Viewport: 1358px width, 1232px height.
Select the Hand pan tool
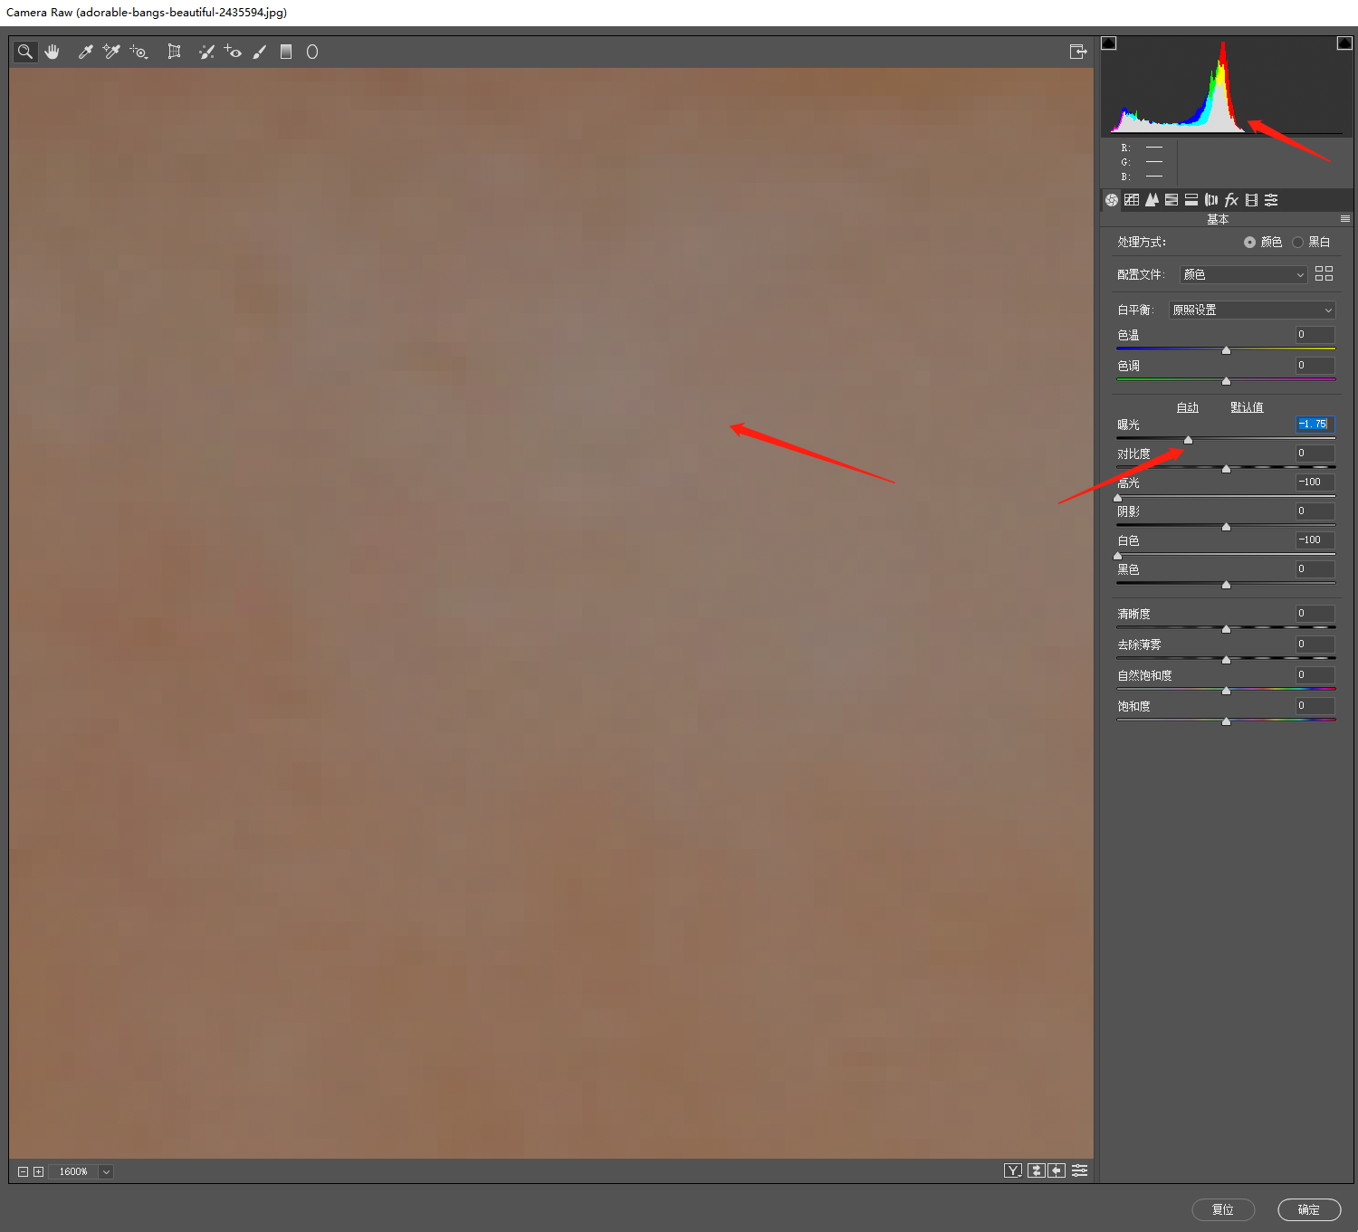coord(53,52)
